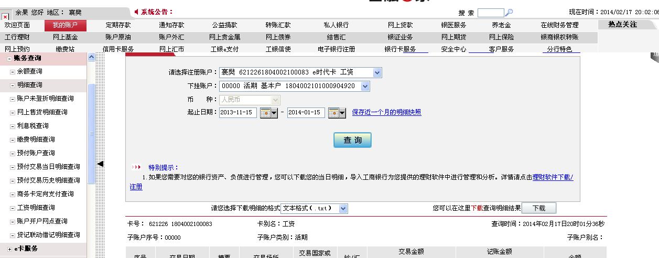Select 缴费明细查询 in the sidebar
This screenshot has width=659, height=258.
tap(36, 139)
